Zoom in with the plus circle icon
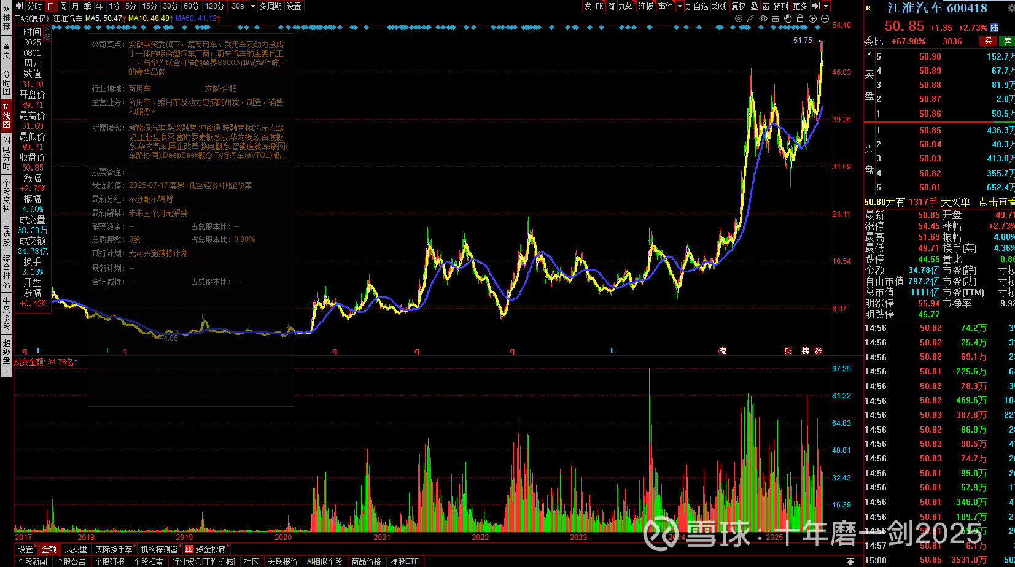1015x567 pixels. [812, 18]
